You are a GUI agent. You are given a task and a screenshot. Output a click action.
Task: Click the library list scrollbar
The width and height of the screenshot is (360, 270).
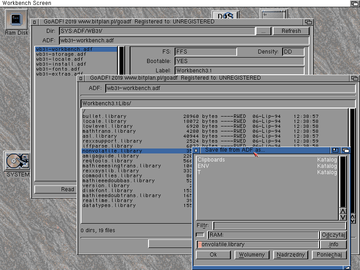pos(352,161)
